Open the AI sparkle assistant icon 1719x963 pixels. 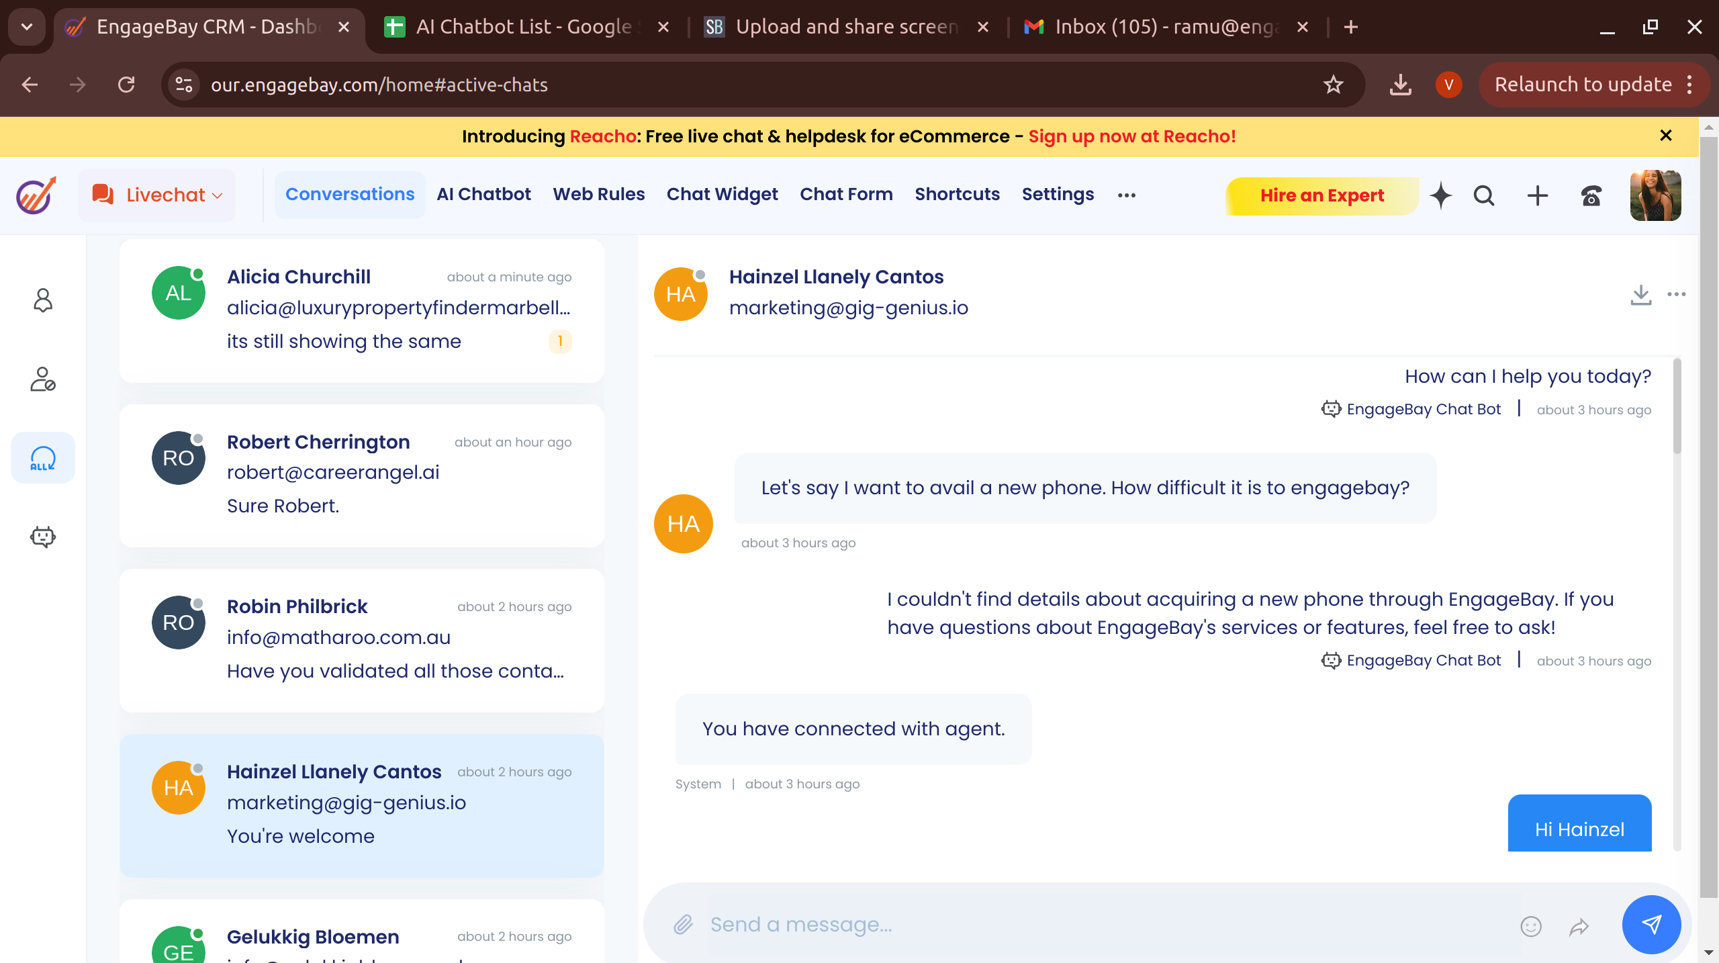tap(1441, 195)
